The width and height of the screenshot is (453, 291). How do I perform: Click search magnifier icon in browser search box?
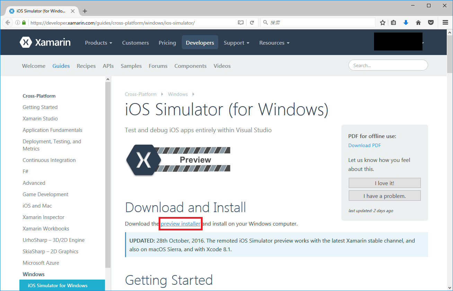pos(266,22)
